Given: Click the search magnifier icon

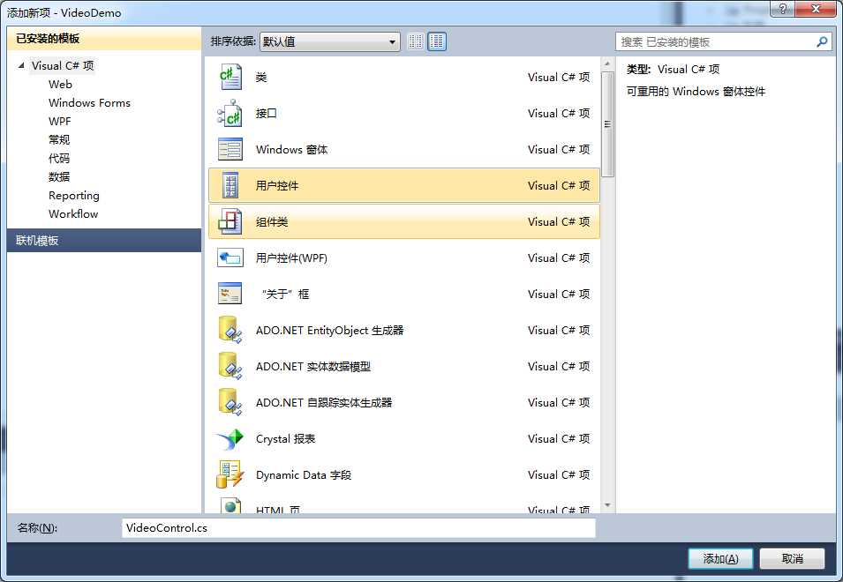Looking at the screenshot, I should tap(822, 41).
